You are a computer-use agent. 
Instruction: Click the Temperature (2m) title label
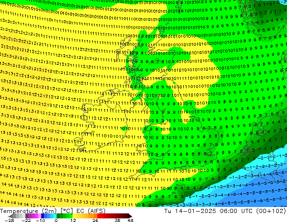[x=28, y=211]
